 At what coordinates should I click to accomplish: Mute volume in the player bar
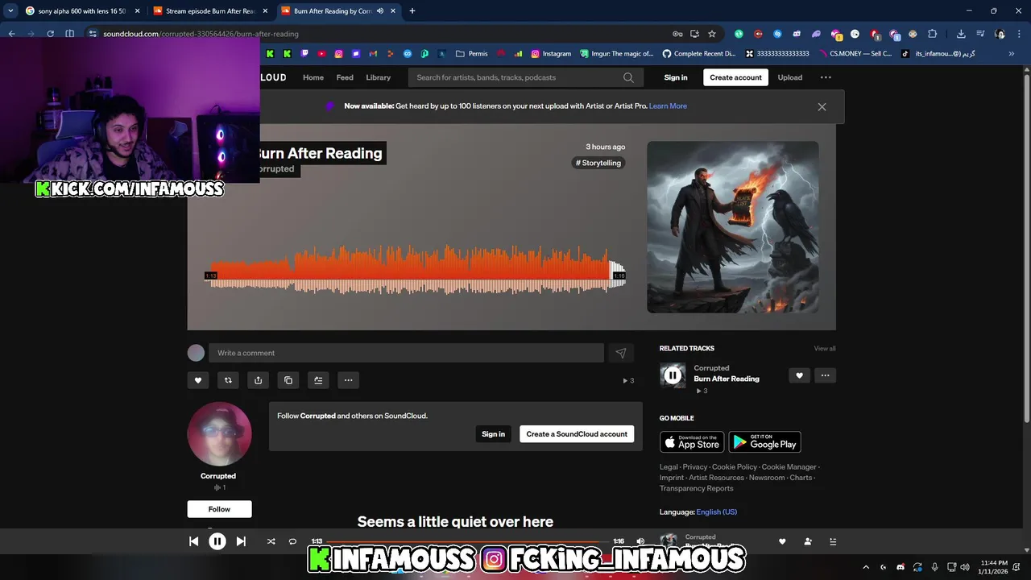640,541
